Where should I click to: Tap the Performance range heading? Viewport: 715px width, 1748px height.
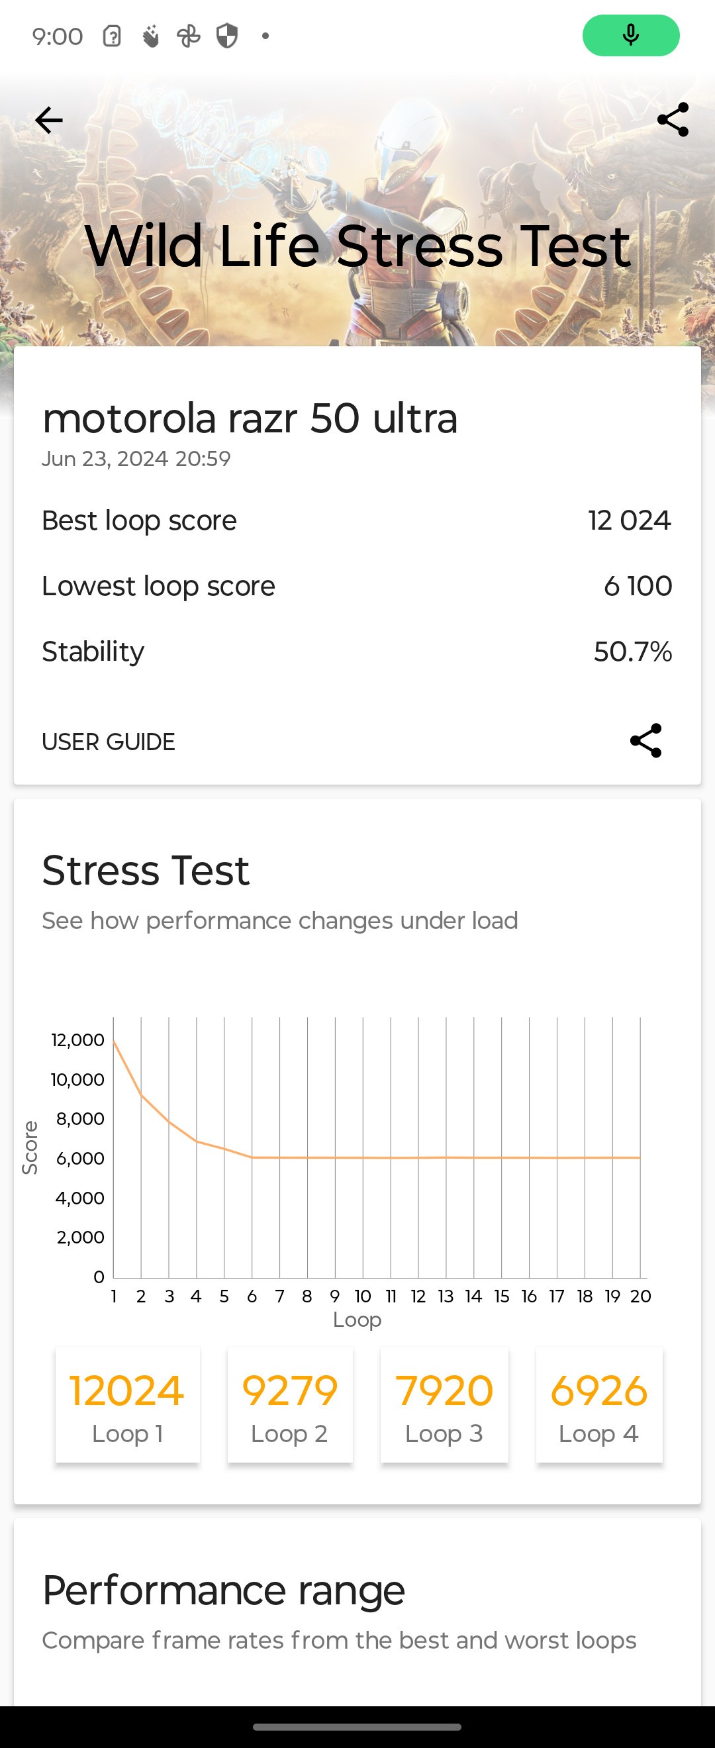223,1590
